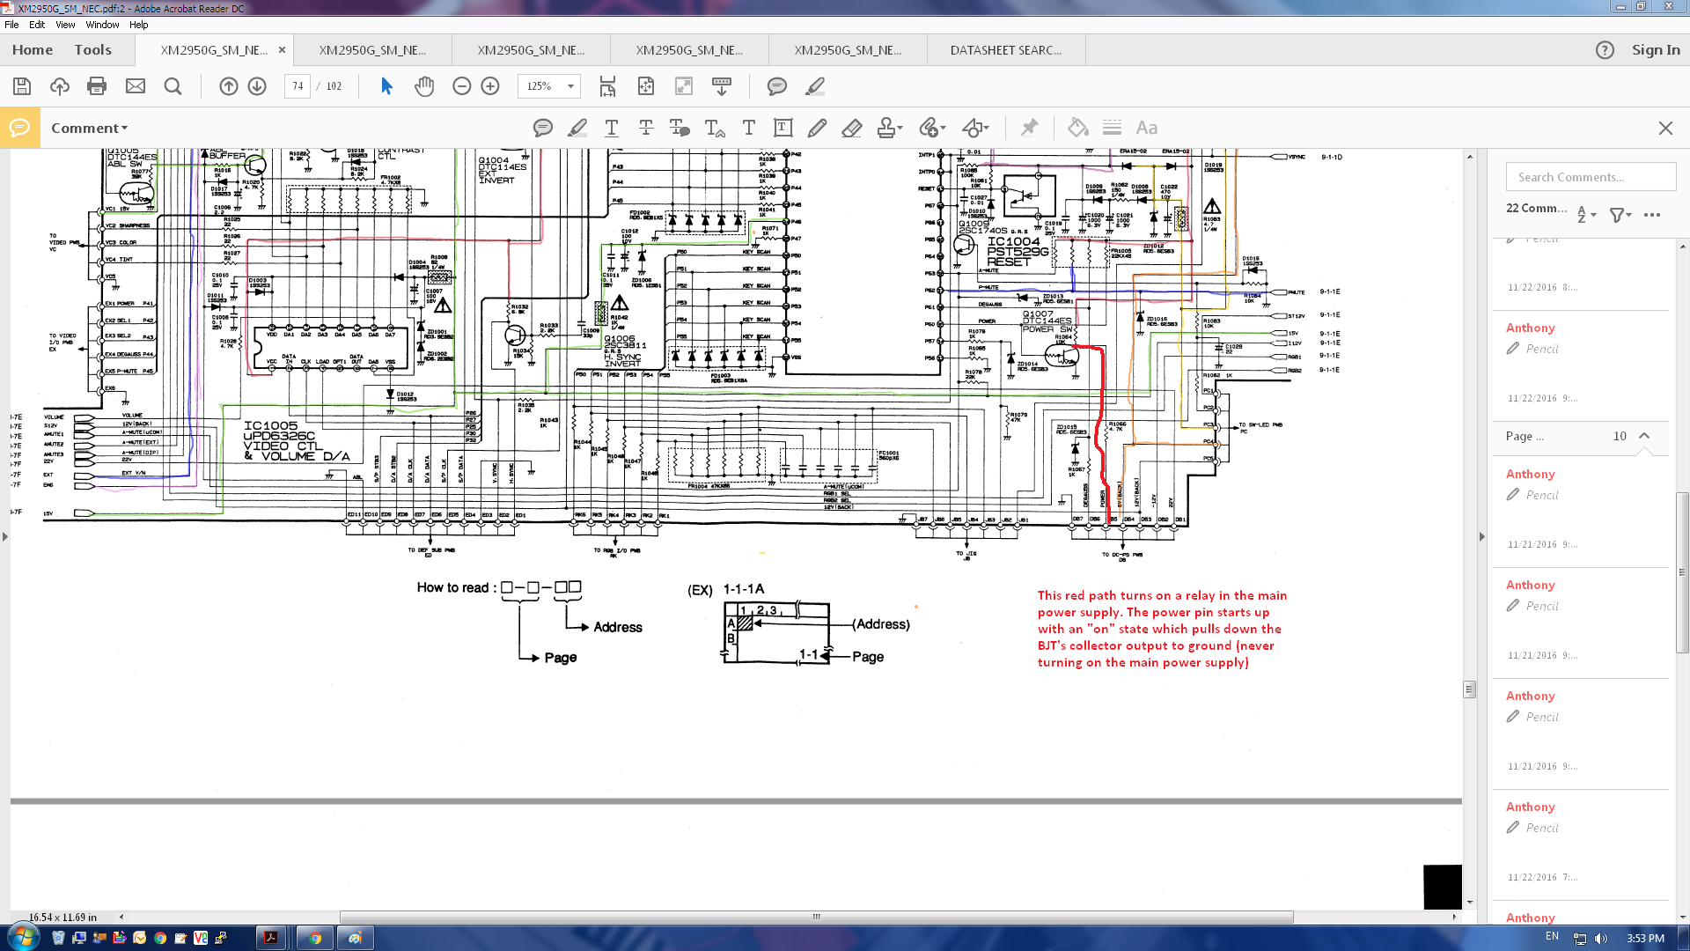Image resolution: width=1690 pixels, height=951 pixels.
Task: Open the drawing shapes tool dropdown
Action: point(974,129)
